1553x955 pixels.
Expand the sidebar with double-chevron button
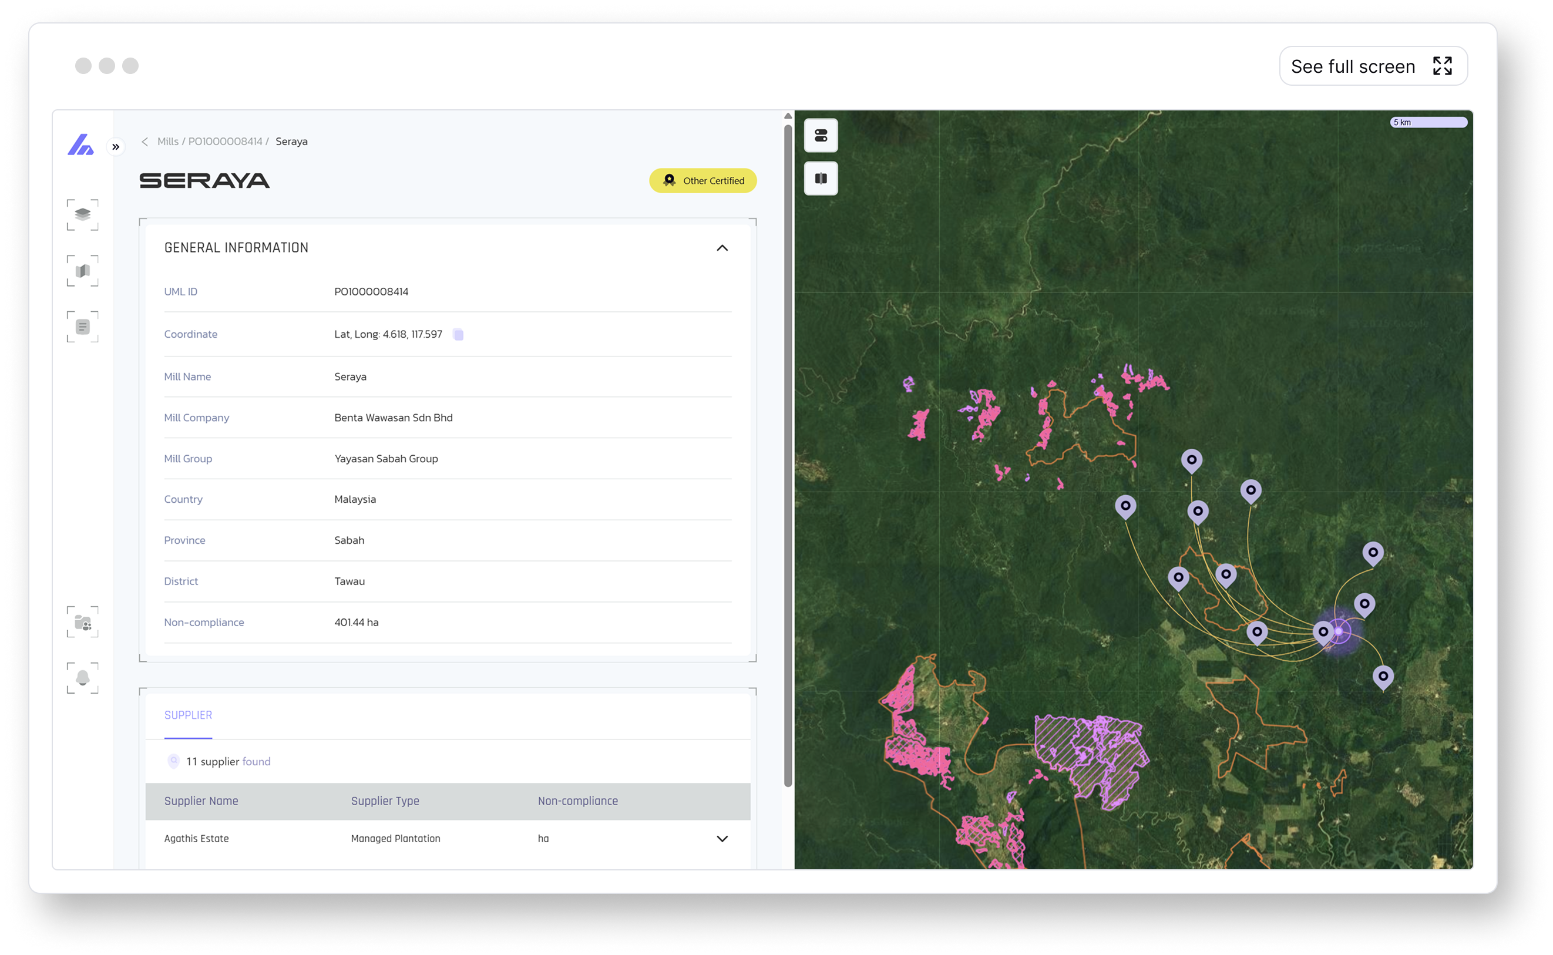pos(116,147)
